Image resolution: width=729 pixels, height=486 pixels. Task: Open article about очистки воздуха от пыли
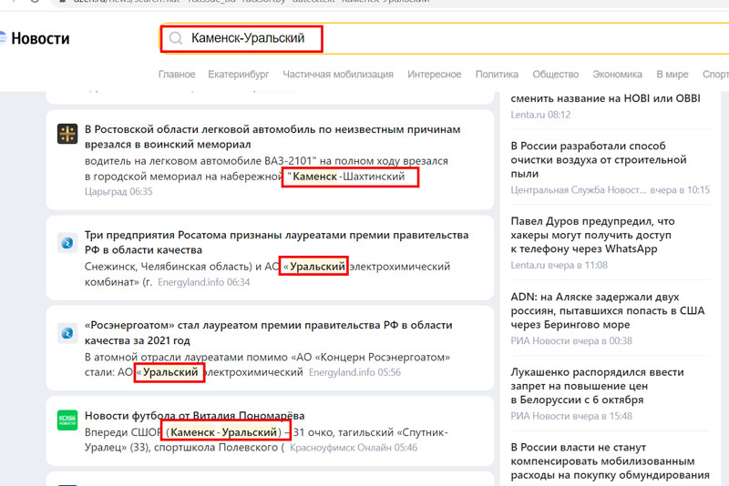coord(599,159)
